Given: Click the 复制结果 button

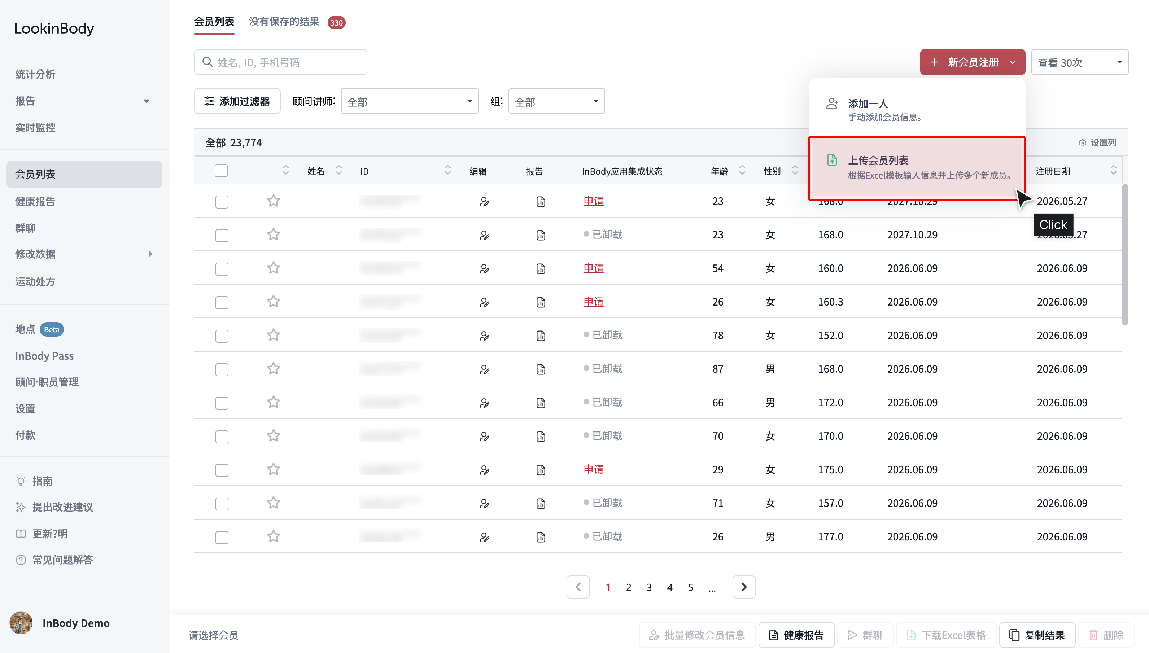Looking at the screenshot, I should click(1037, 635).
